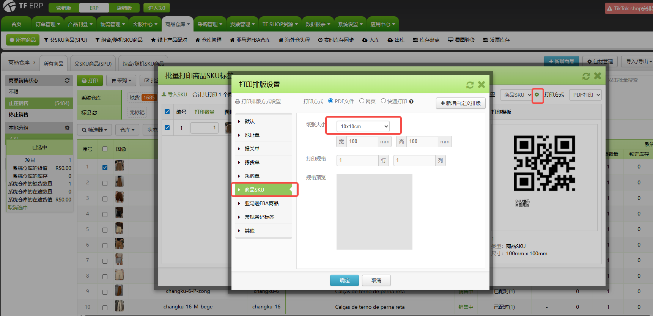Click refresh icon beside 商品销售状态

click(x=67, y=80)
